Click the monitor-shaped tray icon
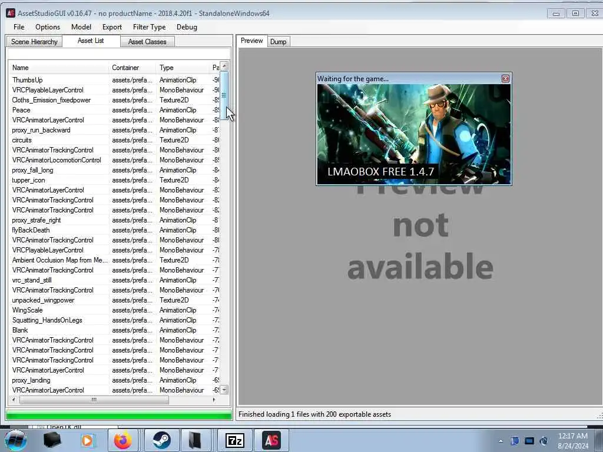The height and width of the screenshot is (452, 603). (x=529, y=441)
